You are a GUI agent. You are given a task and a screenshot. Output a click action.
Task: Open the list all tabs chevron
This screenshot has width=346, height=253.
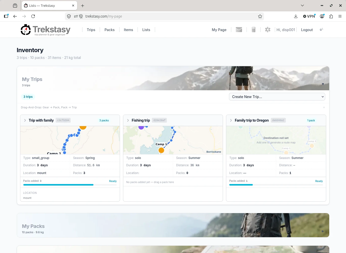coord(302,6)
